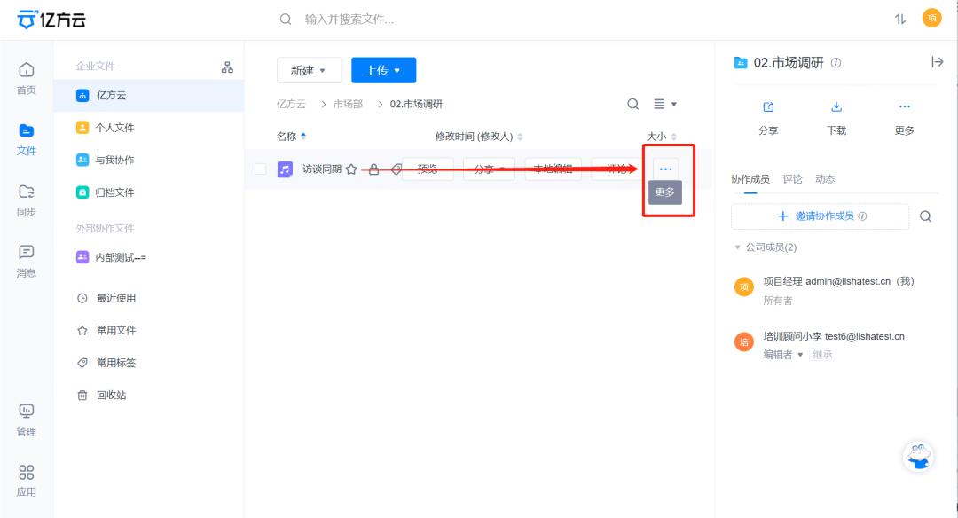This screenshot has height=518, width=958.
Task: Click inside the global search input field
Action: (399, 18)
